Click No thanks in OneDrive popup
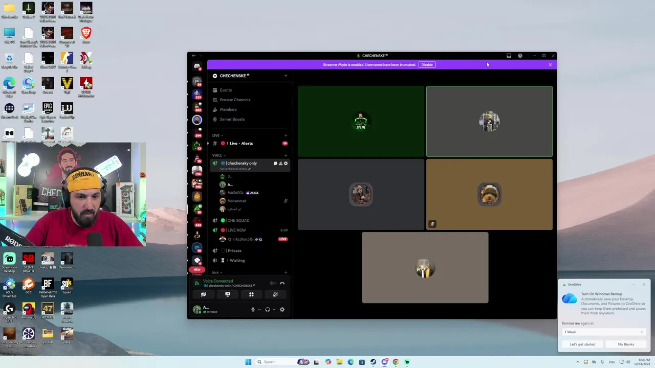 pyautogui.click(x=626, y=344)
